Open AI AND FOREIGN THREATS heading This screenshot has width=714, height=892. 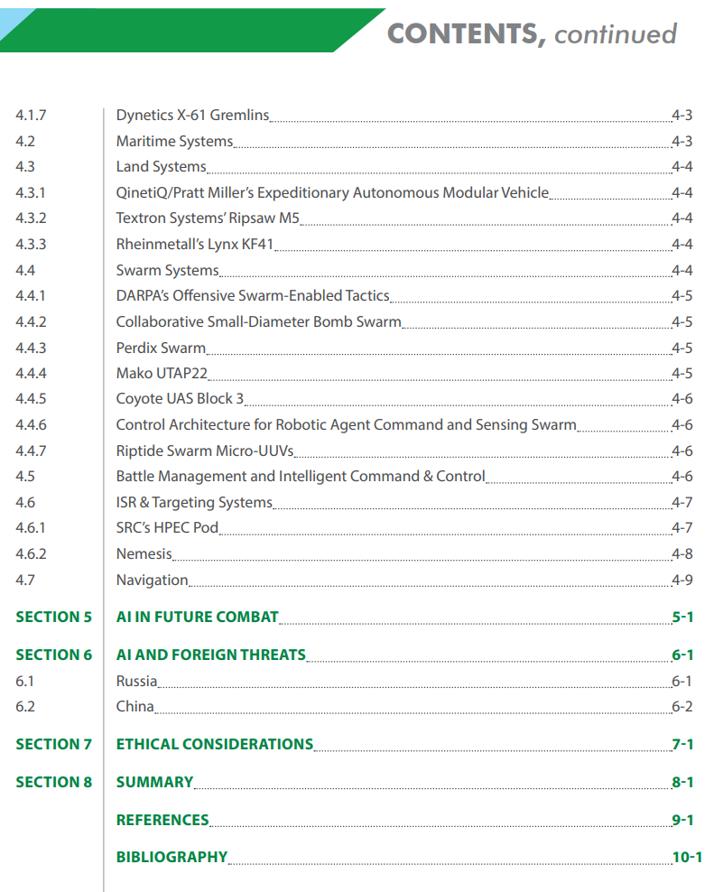tap(211, 655)
